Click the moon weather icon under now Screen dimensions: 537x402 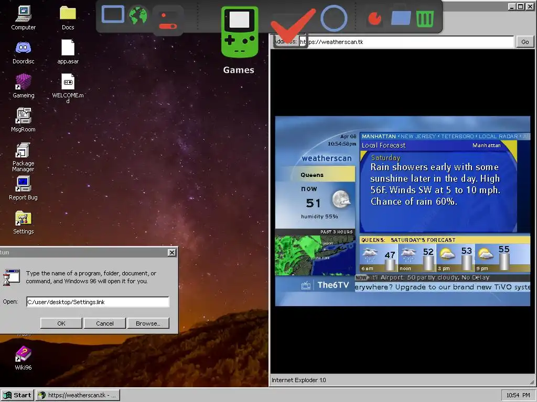tap(341, 199)
